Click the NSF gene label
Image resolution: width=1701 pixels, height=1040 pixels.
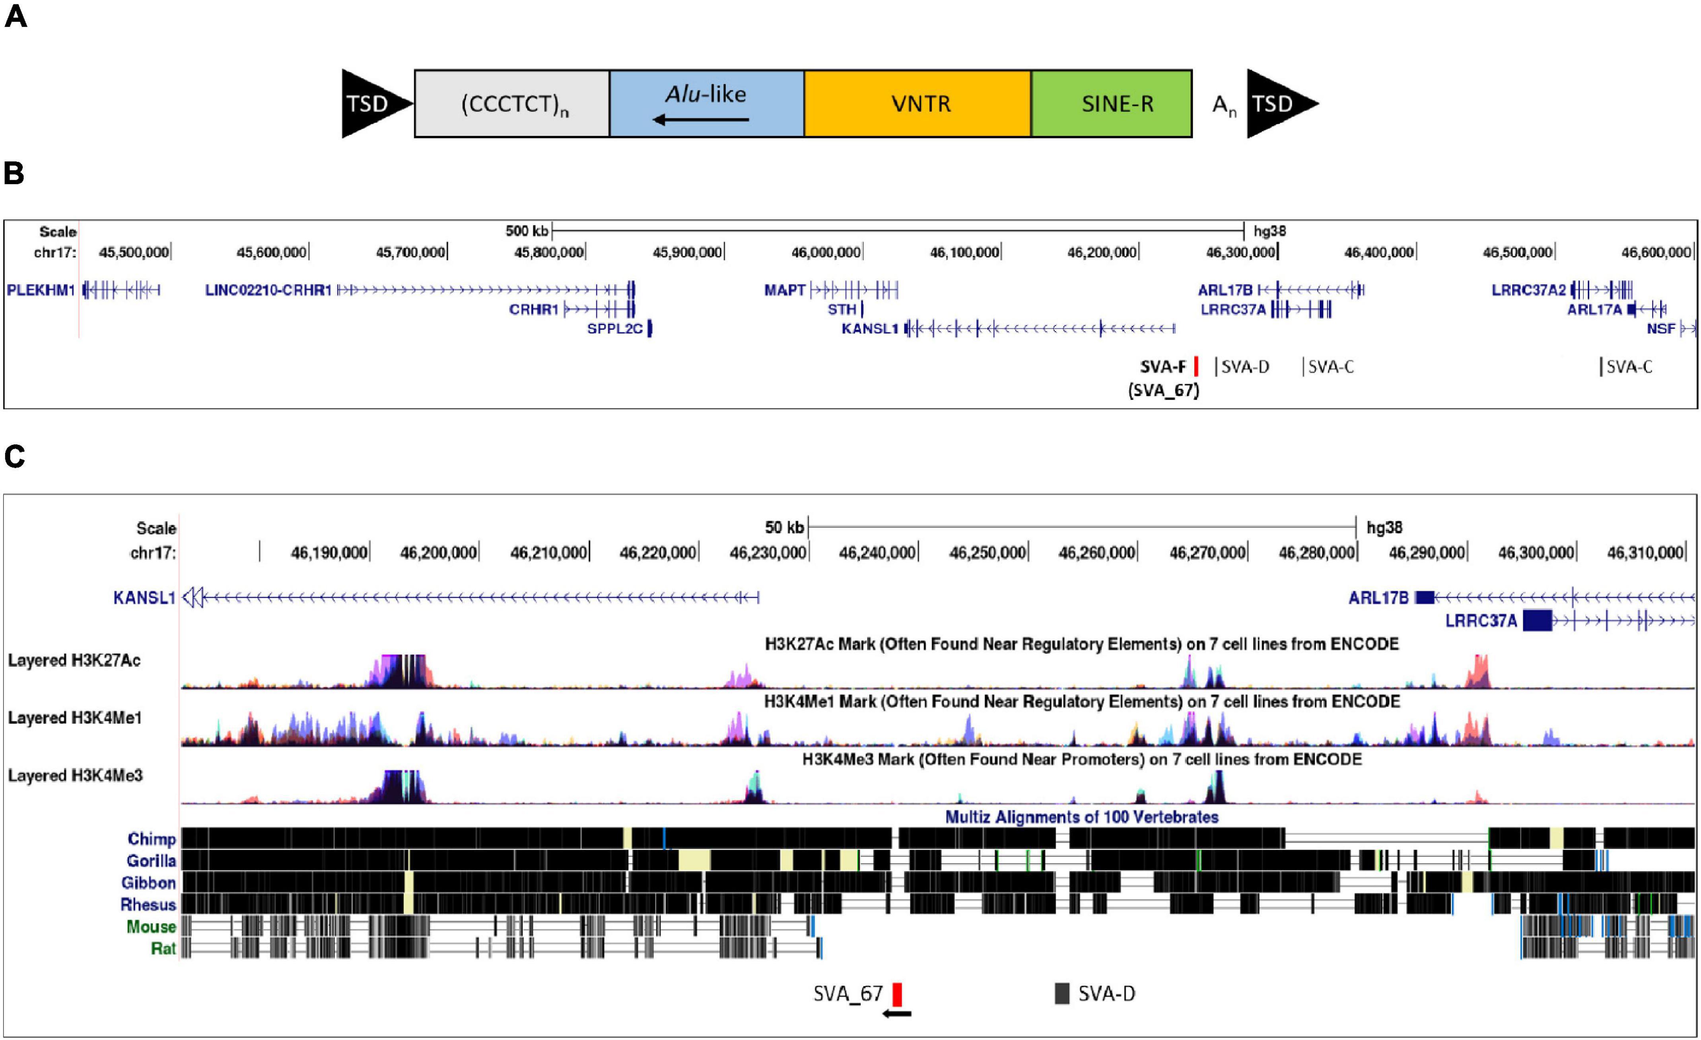pyautogui.click(x=1661, y=328)
